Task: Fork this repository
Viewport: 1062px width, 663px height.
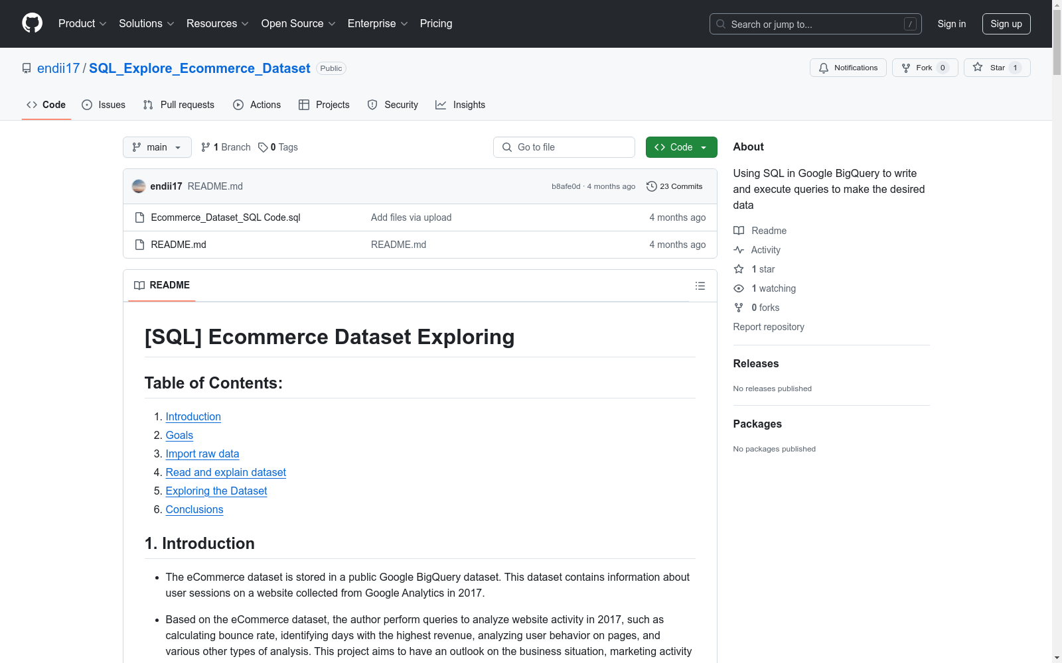Action: (x=925, y=68)
